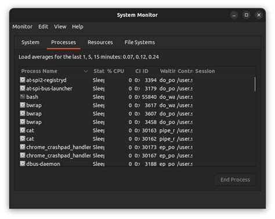This screenshot has height=219, width=275.
Task: Click chrome_crashpad_handler name in row 30167
Action: click(x=59, y=155)
